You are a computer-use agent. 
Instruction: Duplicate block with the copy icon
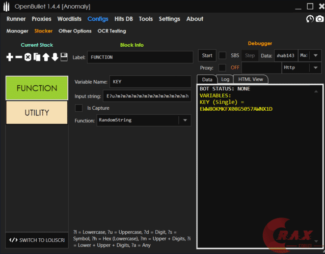(x=37, y=57)
